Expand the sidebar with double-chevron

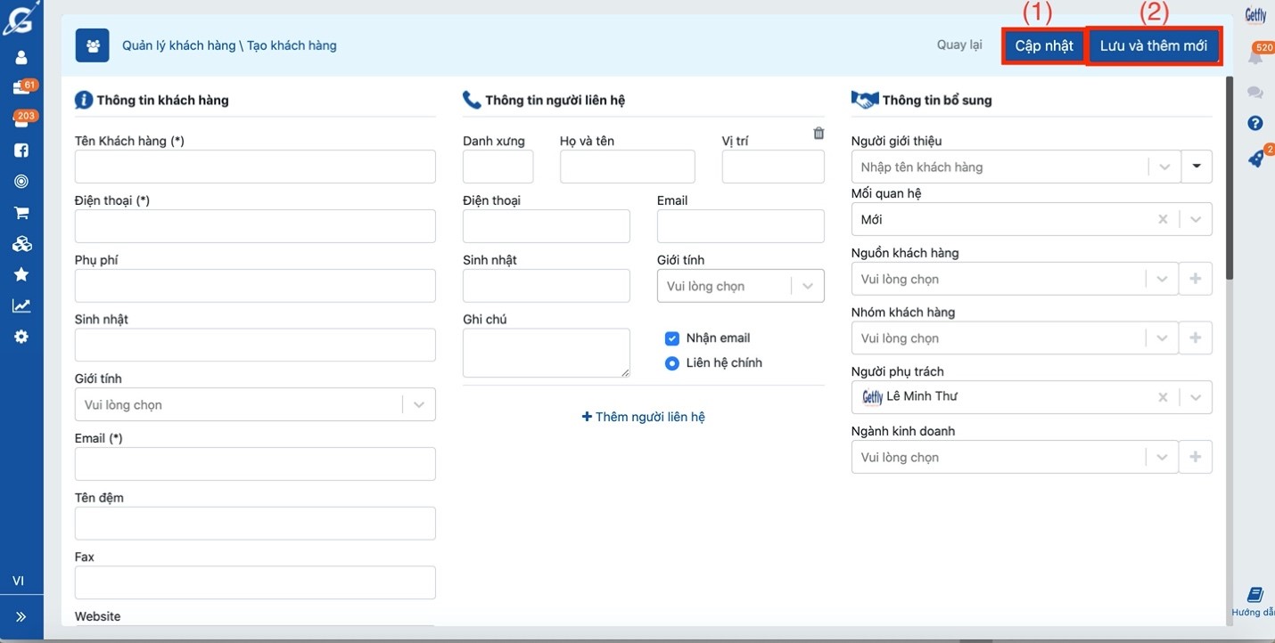pos(21,616)
